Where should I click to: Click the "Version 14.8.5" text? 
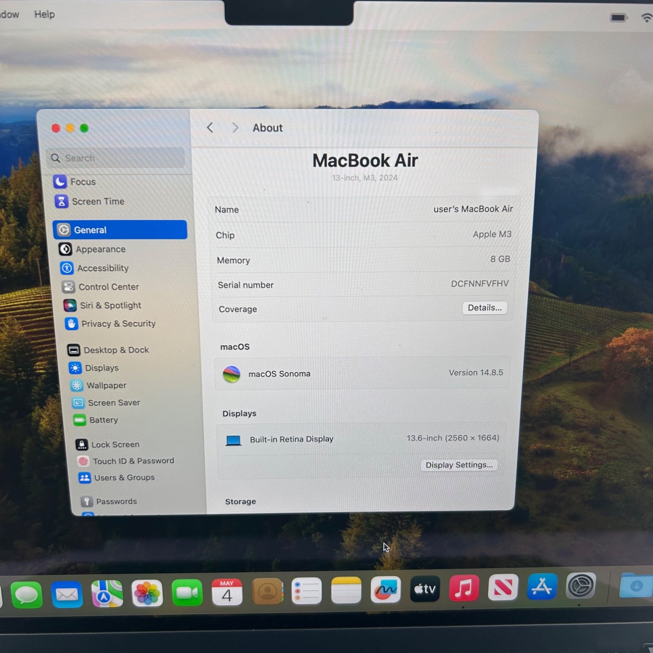(476, 372)
